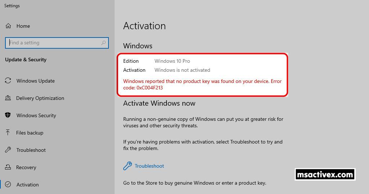Viewport: 369px width, 194px height.
Task: Open the Windows Security shield icon
Action: [x=8, y=115]
